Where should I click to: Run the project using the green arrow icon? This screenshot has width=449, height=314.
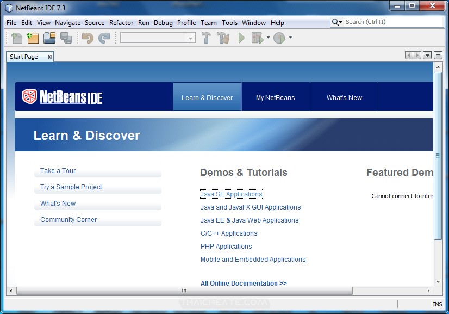pos(240,38)
